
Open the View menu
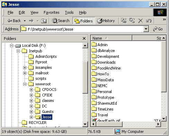(x=34, y=12)
